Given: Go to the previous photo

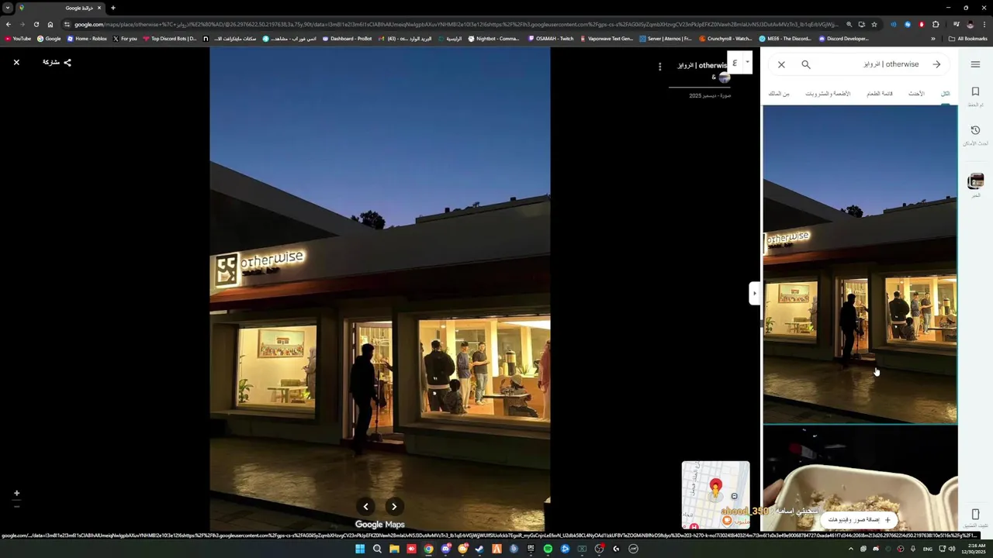Looking at the screenshot, I should [366, 507].
